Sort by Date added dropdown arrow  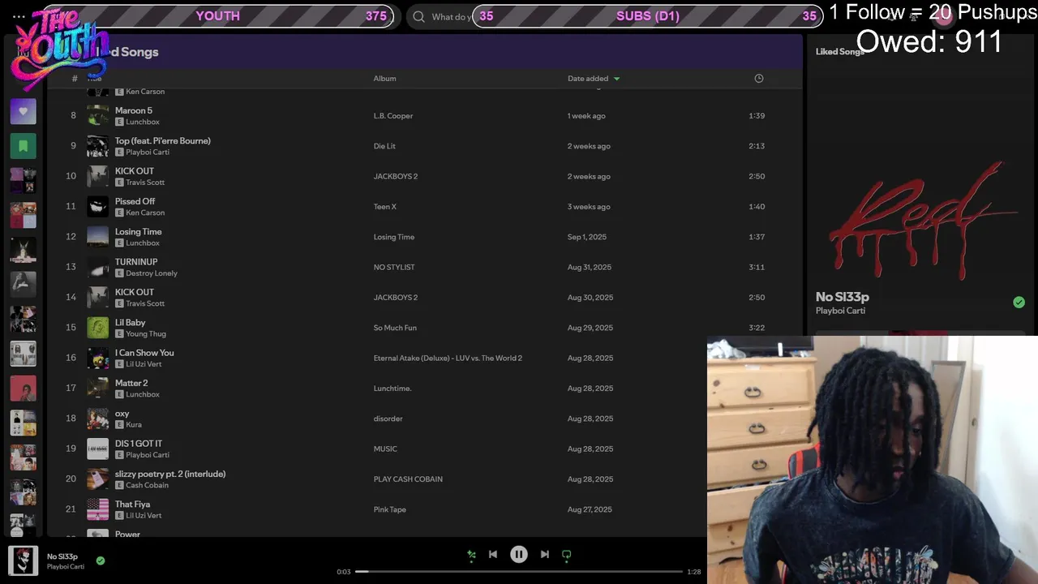(x=617, y=79)
